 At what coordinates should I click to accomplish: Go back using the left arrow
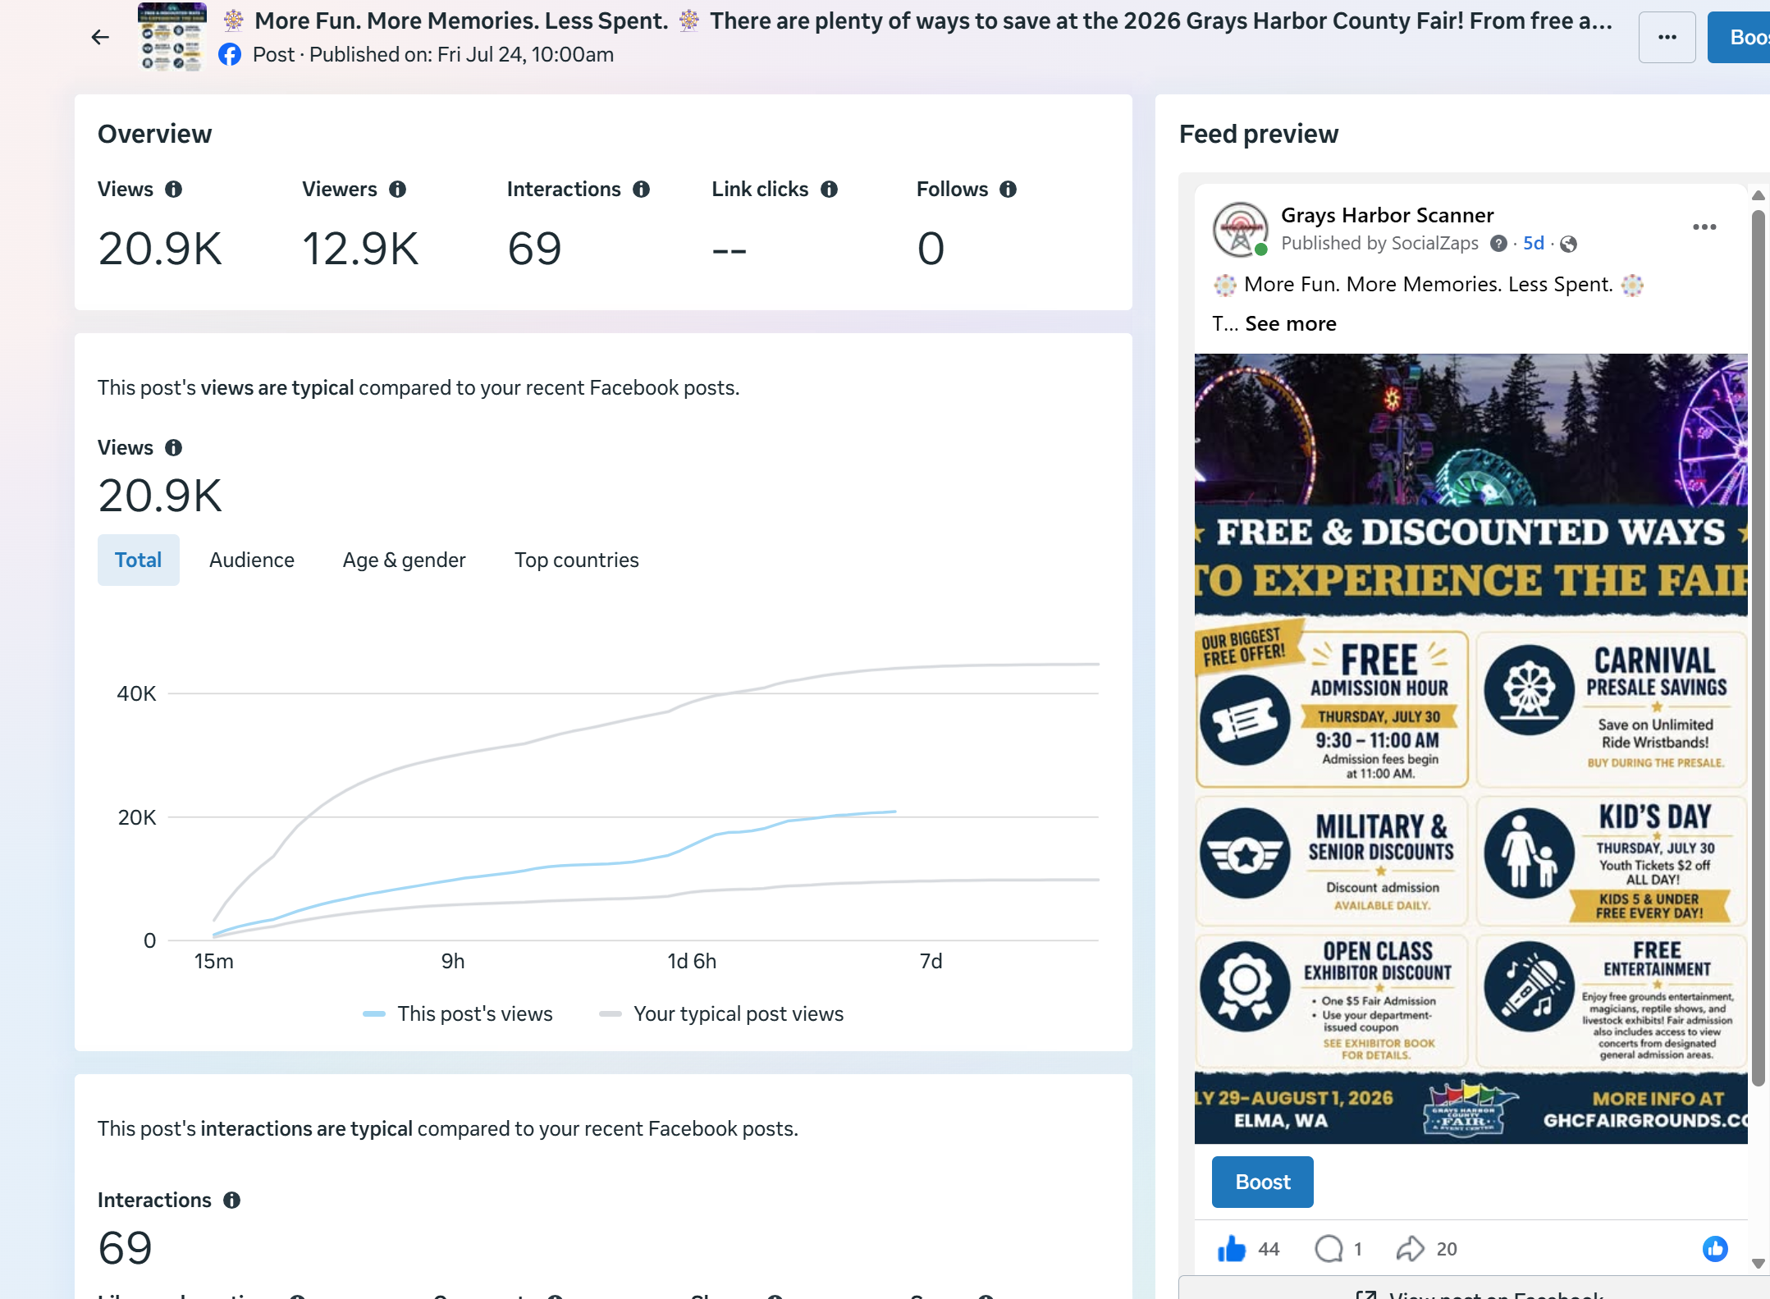(100, 37)
